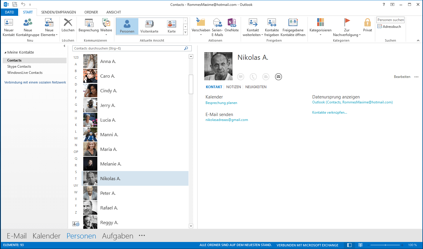Jump to letter M in index

(76, 138)
